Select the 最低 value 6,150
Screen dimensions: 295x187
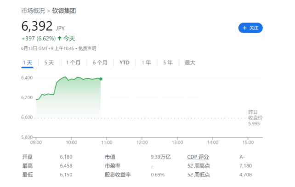66,175
